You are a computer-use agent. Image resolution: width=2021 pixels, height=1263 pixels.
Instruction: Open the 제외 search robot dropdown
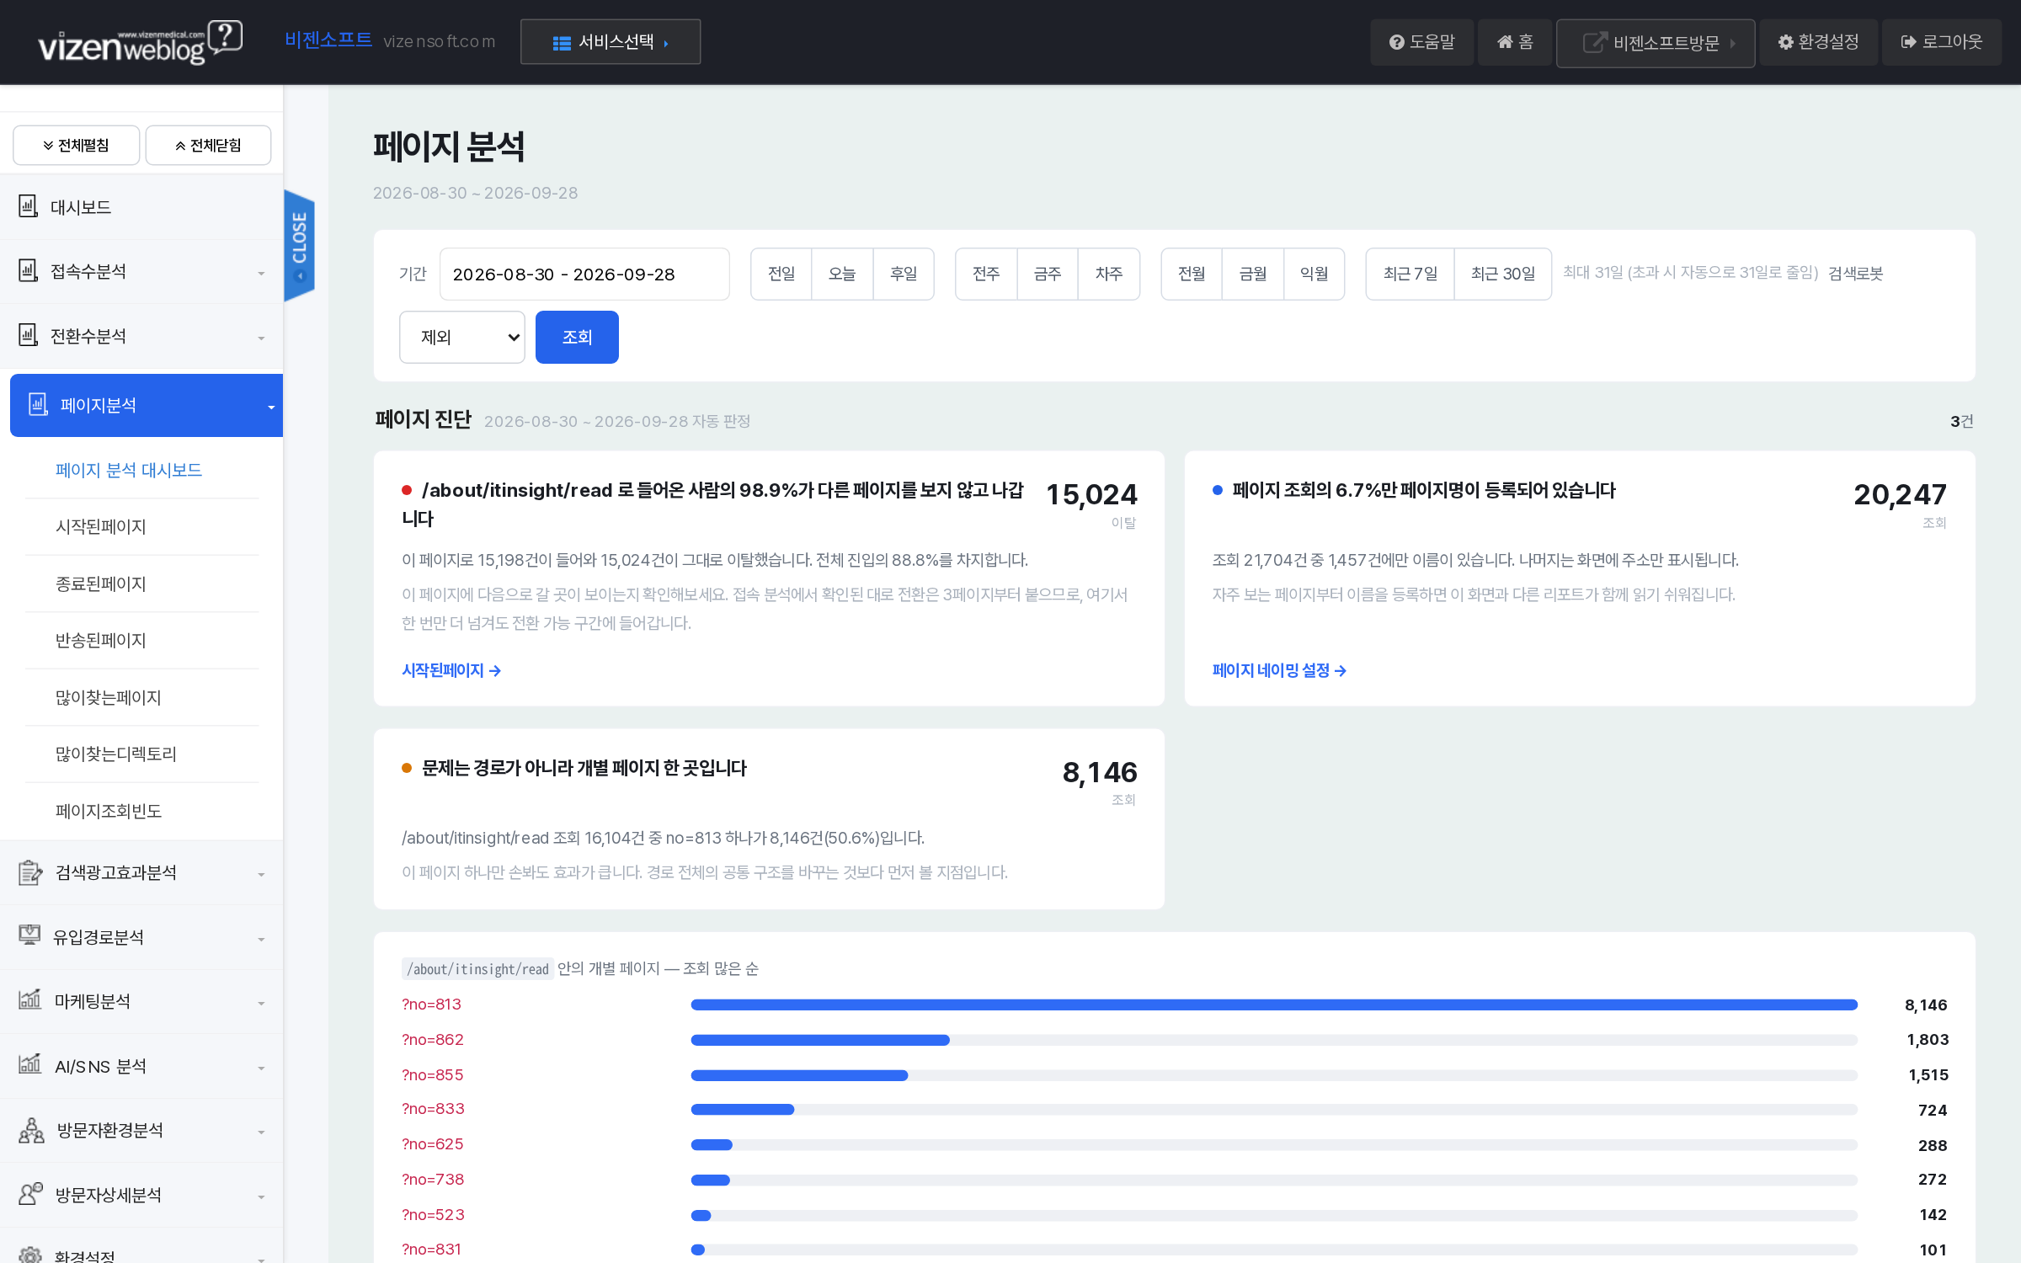[x=462, y=337]
